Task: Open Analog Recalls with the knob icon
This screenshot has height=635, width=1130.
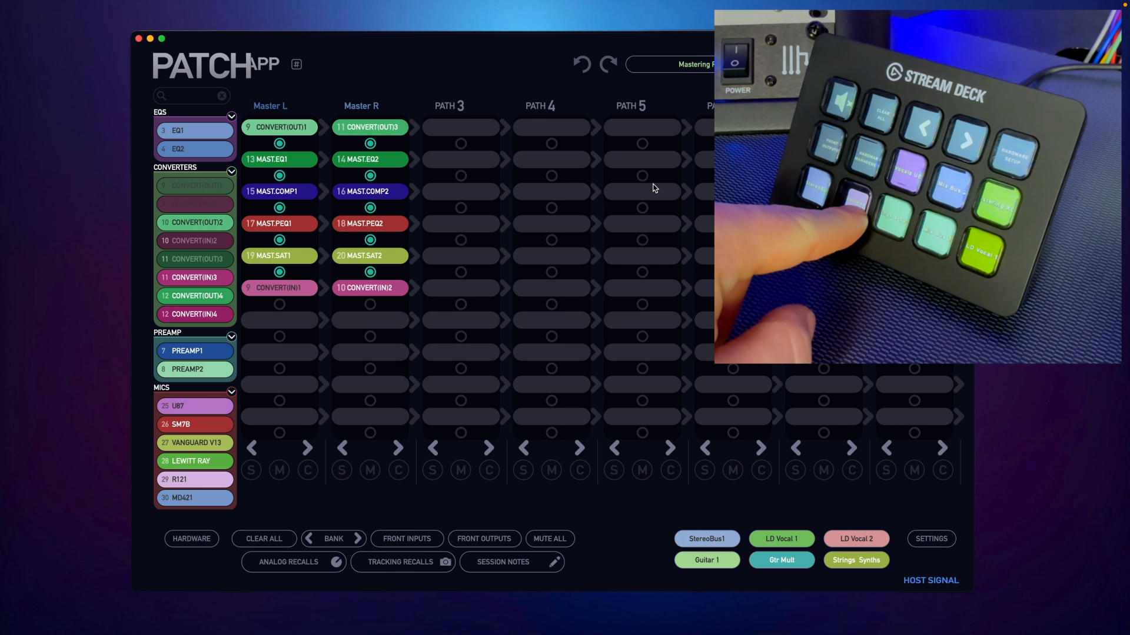Action: pyautogui.click(x=336, y=562)
